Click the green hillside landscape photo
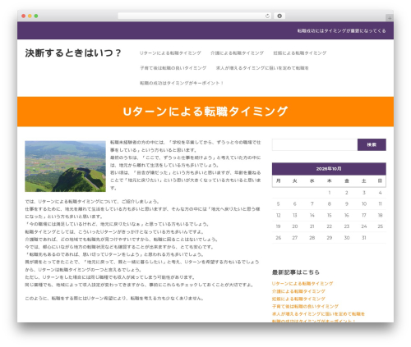The width and height of the screenshot is (411, 347). [x=65, y=167]
